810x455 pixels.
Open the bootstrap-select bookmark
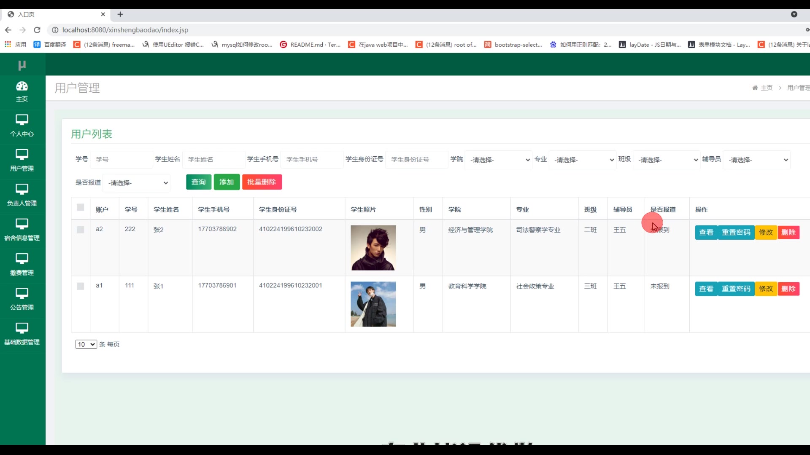513,44
